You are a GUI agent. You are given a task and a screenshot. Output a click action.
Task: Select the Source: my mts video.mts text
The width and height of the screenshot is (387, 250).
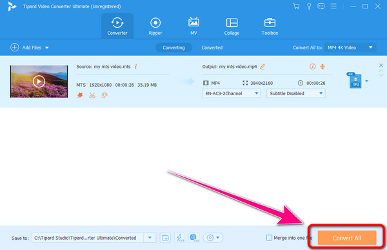103,67
